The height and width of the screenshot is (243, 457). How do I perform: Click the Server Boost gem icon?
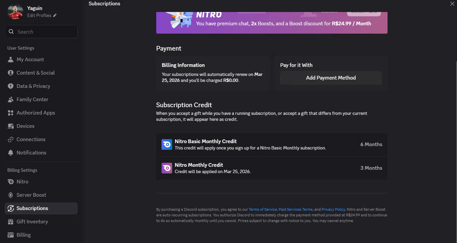pos(11,195)
